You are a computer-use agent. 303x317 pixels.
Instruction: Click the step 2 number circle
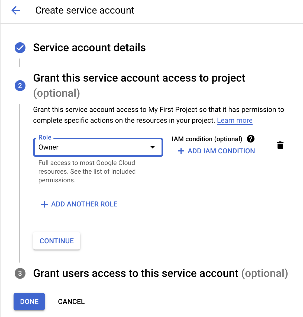click(20, 86)
